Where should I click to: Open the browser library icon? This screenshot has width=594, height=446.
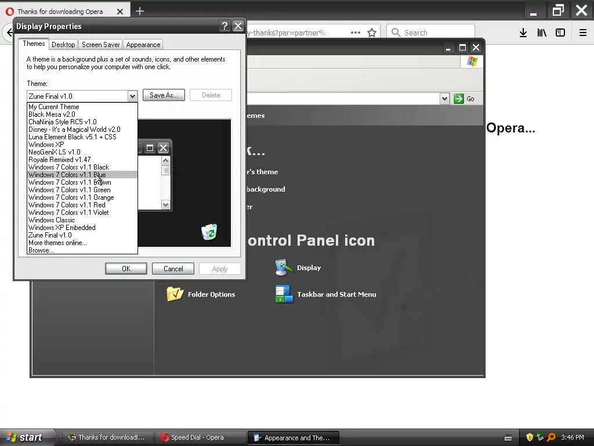pyautogui.click(x=542, y=33)
